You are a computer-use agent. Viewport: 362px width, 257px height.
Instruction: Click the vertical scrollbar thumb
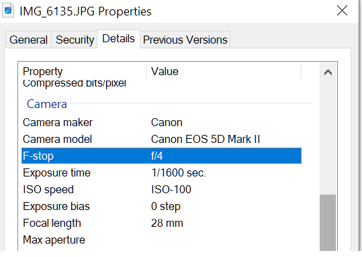pyautogui.click(x=328, y=223)
